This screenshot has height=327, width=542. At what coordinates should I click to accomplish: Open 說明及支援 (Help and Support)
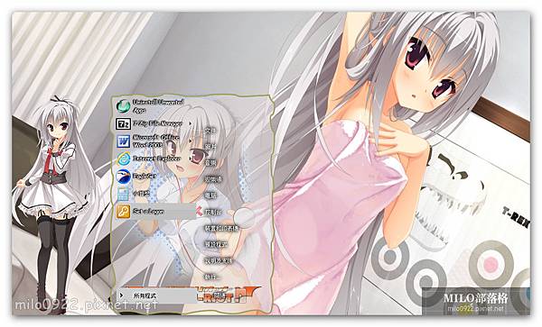(219, 260)
